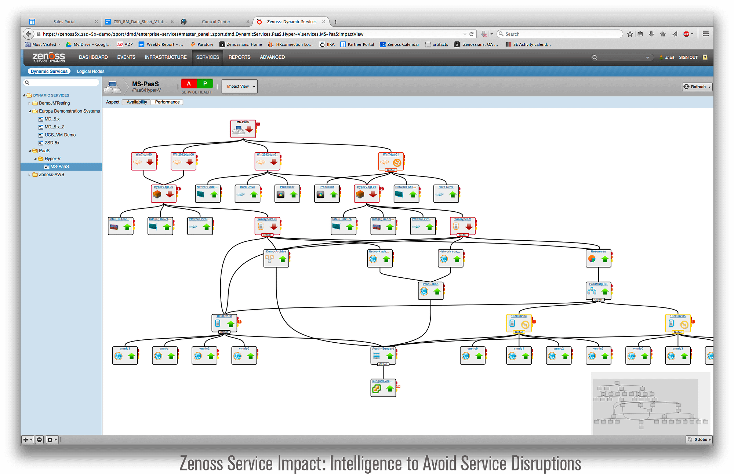
Task: Click the ahart user link
Action: [x=669, y=58]
